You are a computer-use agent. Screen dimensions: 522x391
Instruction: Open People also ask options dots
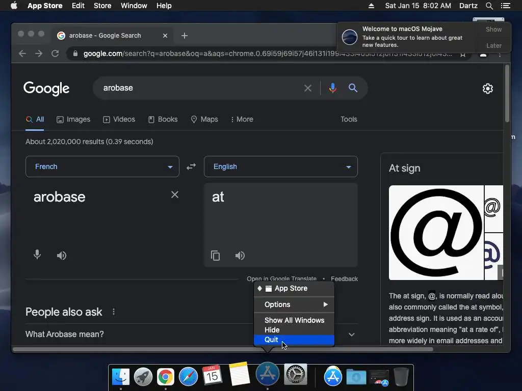[114, 312]
